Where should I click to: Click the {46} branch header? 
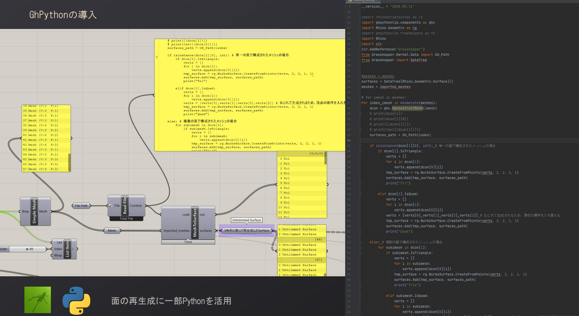point(301,239)
